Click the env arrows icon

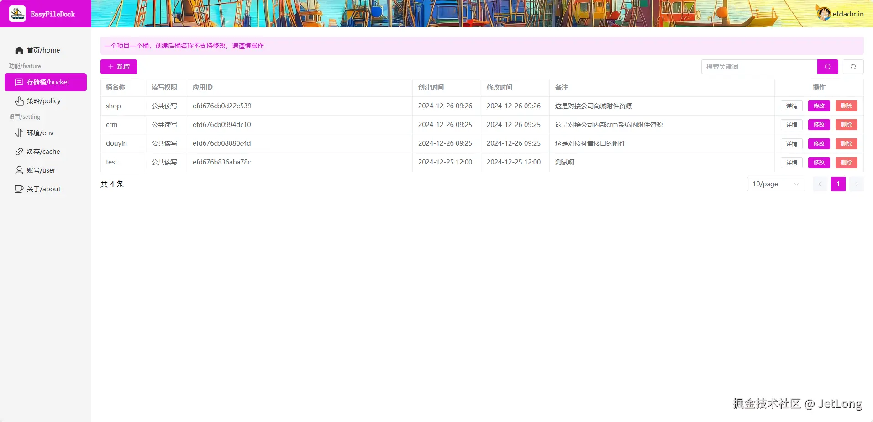click(x=19, y=133)
